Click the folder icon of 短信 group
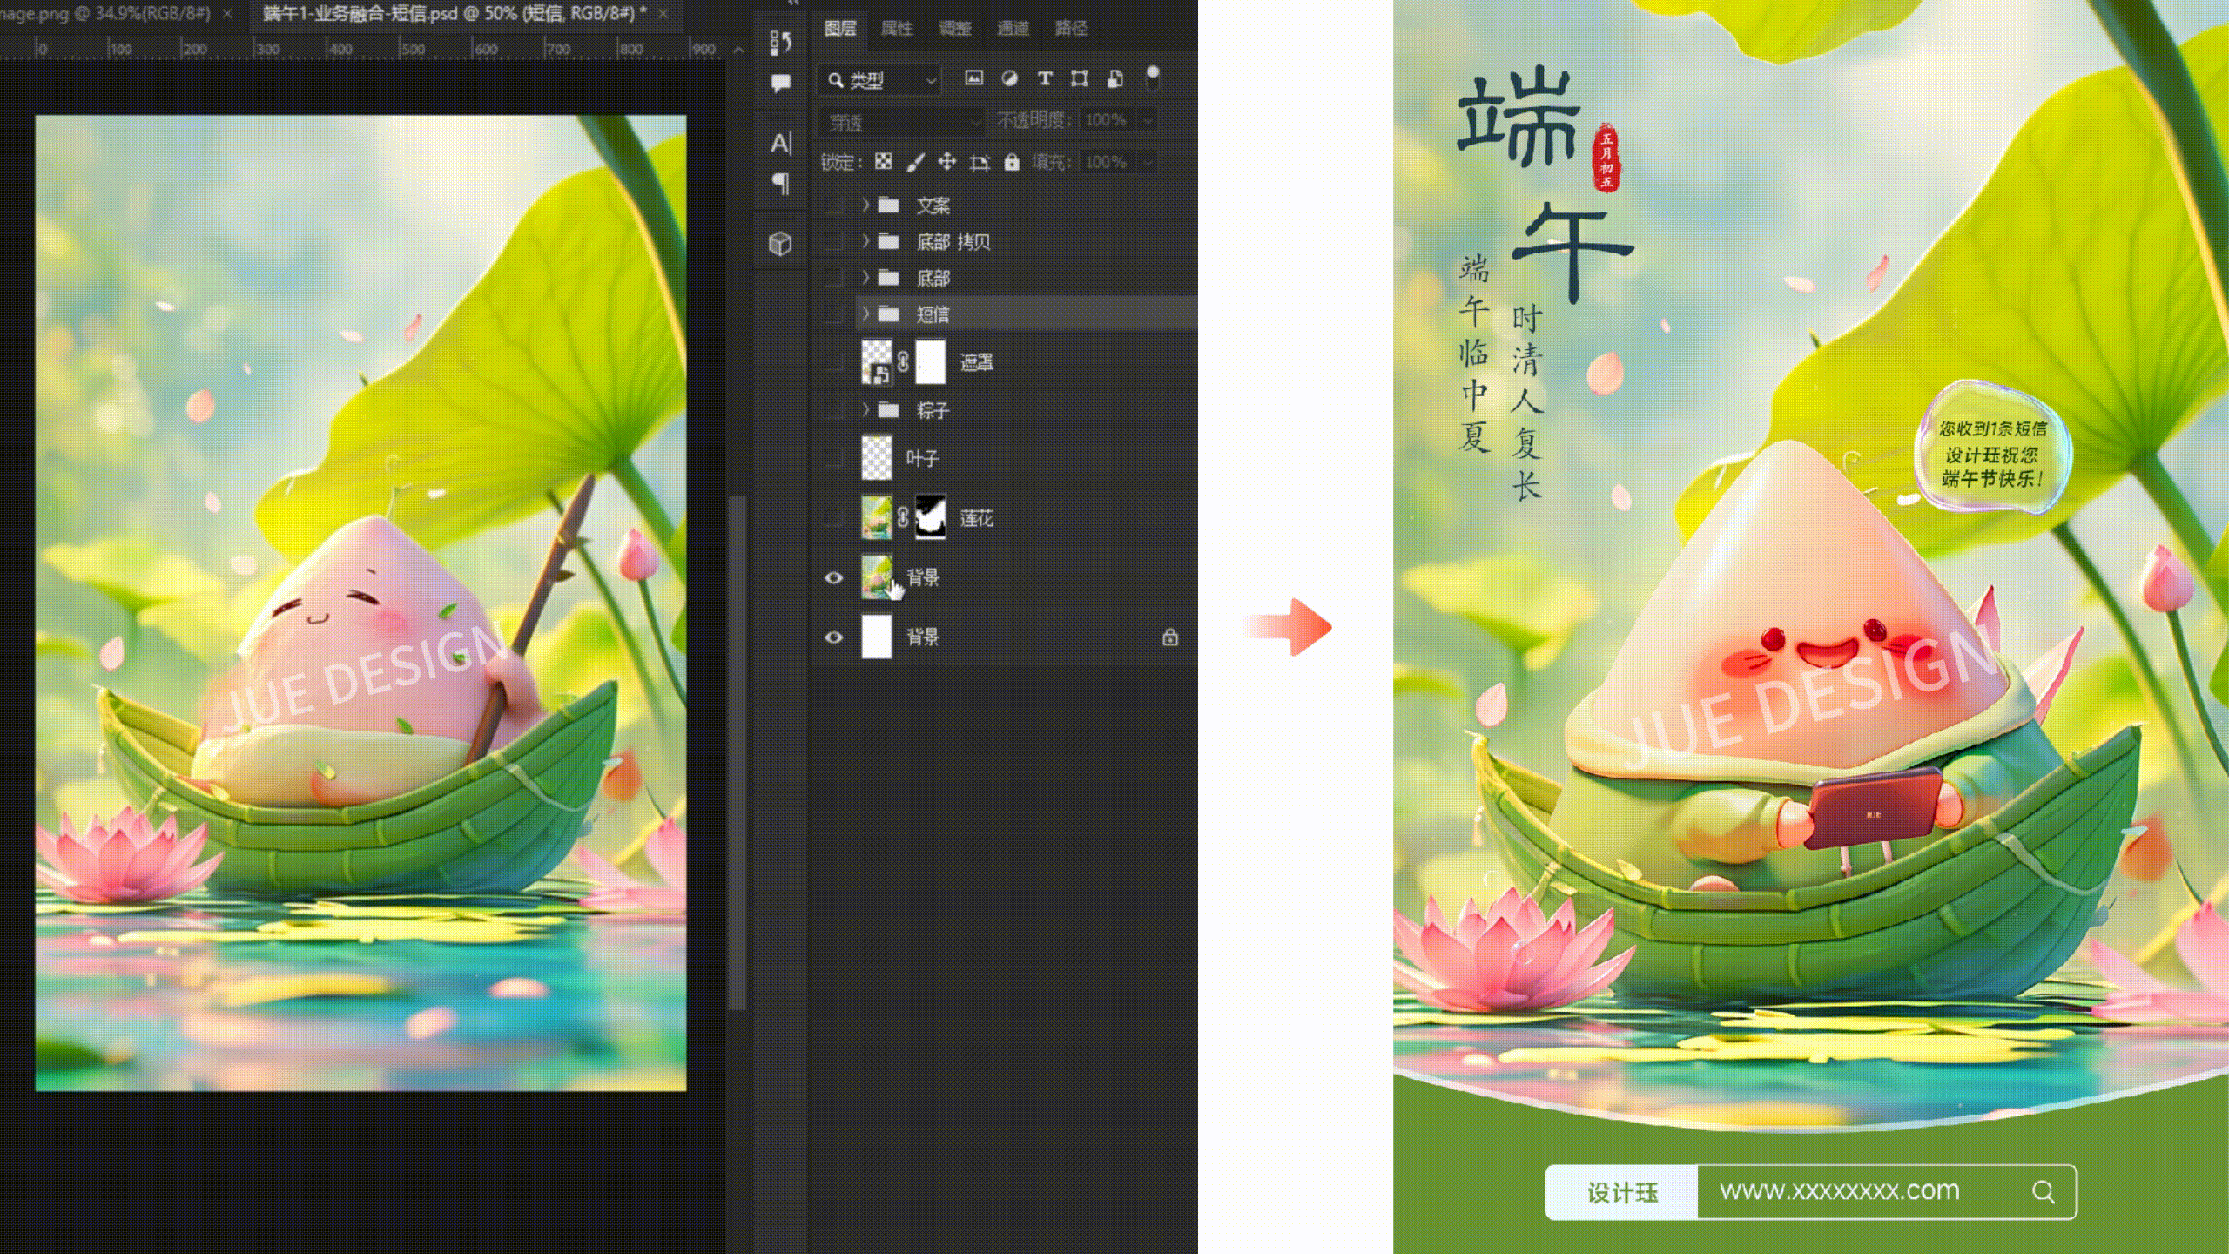 tap(888, 313)
